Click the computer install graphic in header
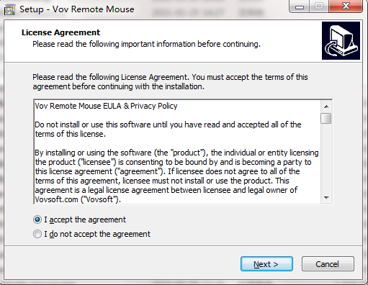Viewport: 368px width, 285px height. 341,40
